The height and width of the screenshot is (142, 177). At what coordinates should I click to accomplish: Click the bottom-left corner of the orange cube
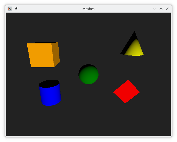click(32, 67)
